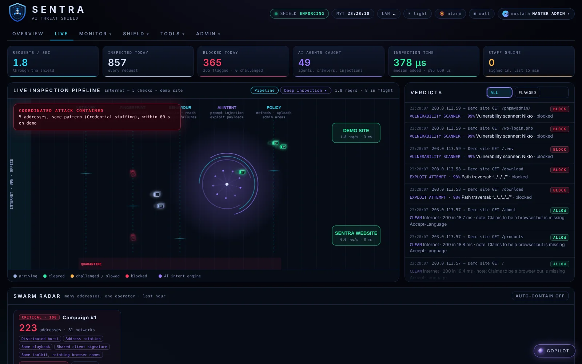Click the AI intent engine center node
The image size is (582, 364).
(x=227, y=184)
